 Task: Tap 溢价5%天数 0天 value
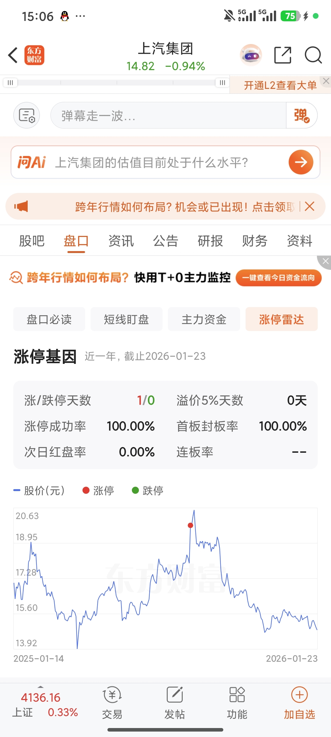(x=297, y=400)
